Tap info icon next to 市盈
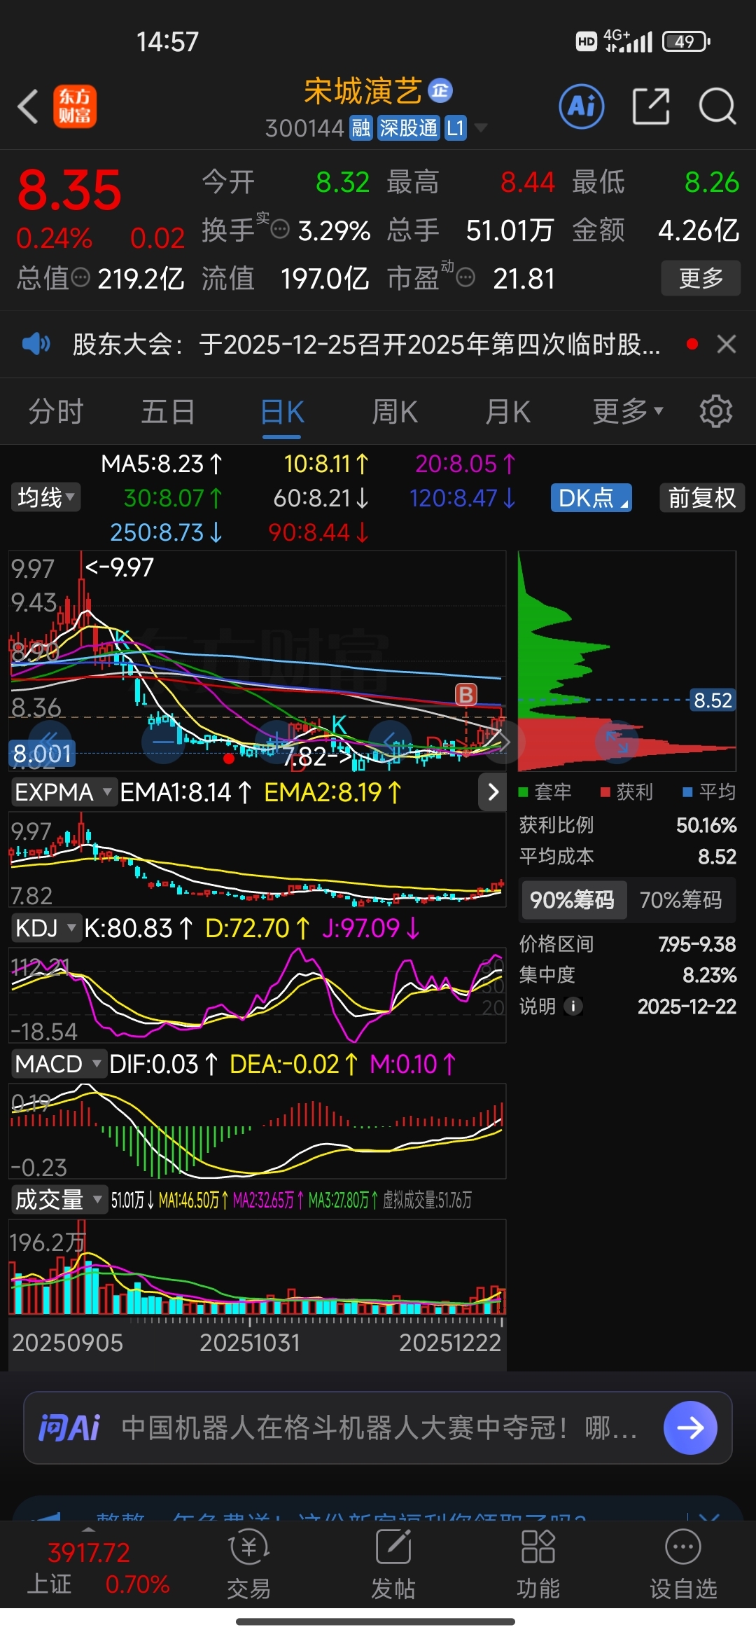 point(465,278)
